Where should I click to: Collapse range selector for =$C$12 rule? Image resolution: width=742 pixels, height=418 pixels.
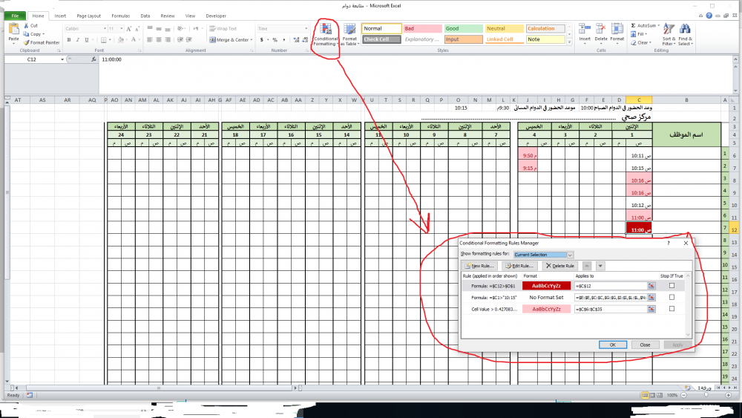click(x=651, y=286)
